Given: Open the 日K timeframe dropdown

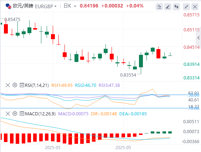Looking at the screenshot, I should pos(70,6).
